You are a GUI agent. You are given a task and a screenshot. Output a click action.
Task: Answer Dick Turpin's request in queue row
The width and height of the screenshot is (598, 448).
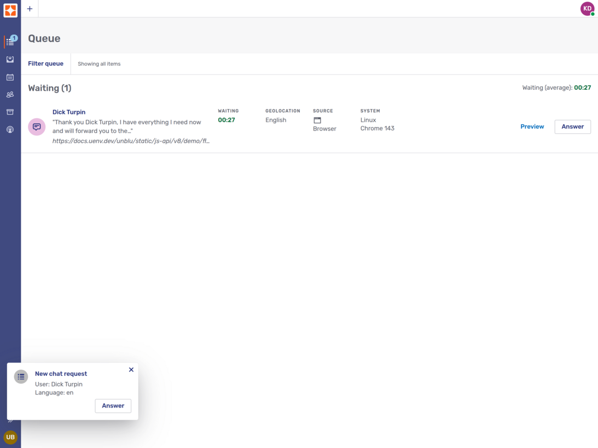572,127
